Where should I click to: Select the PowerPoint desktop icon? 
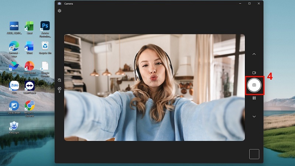(x=29, y=66)
